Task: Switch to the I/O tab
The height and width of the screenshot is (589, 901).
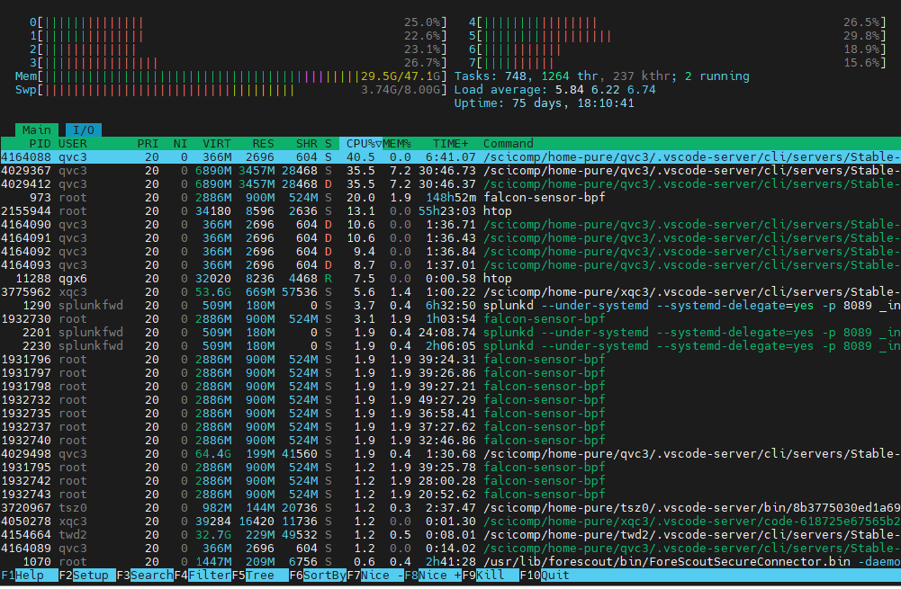Action: pos(83,129)
